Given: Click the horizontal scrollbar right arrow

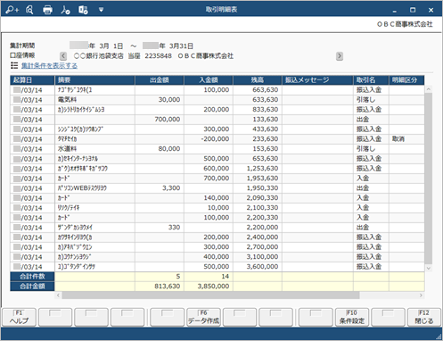Looking at the screenshot, I should (421, 295).
